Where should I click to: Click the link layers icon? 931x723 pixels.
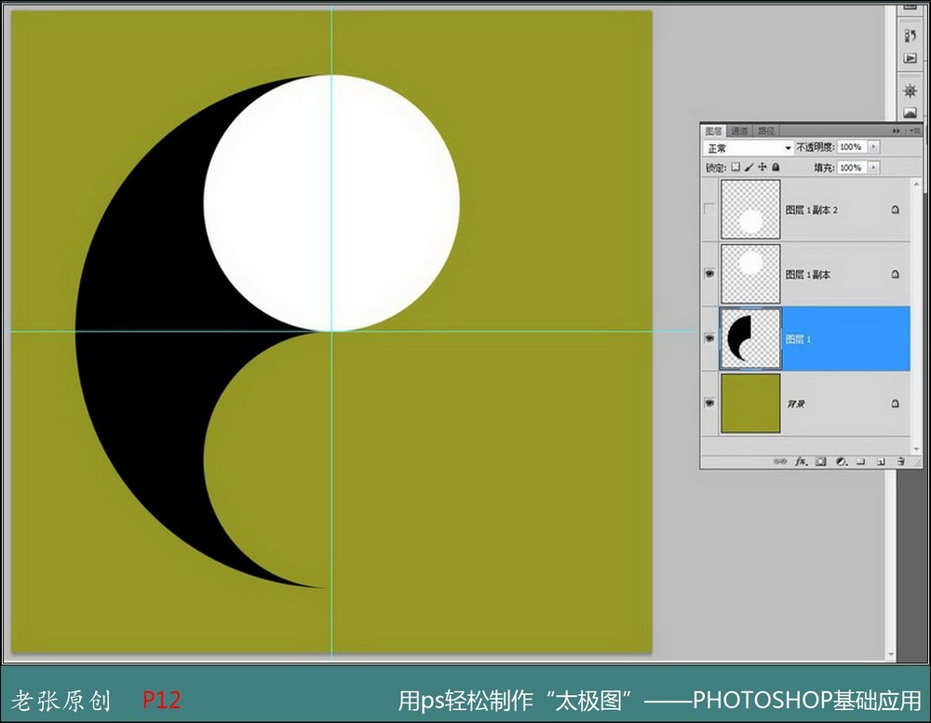tap(779, 461)
